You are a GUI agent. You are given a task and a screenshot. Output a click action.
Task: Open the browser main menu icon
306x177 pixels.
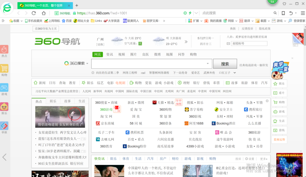303,13
